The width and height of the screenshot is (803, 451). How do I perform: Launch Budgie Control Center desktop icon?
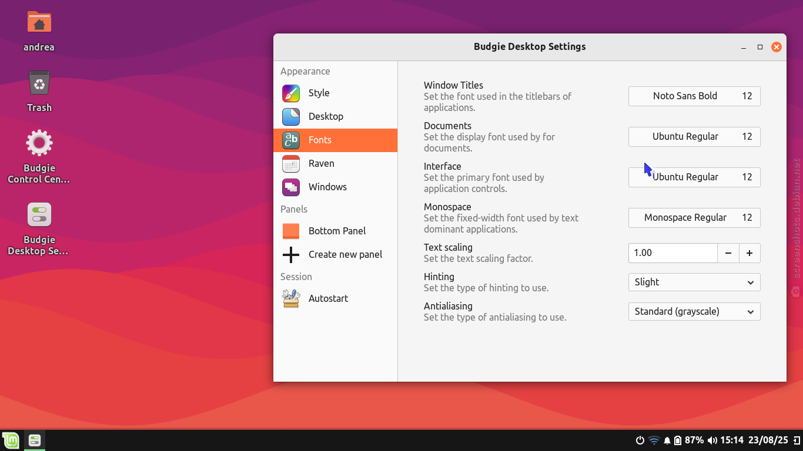coord(39,143)
